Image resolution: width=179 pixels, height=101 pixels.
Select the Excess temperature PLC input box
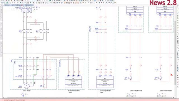coord(73,82)
